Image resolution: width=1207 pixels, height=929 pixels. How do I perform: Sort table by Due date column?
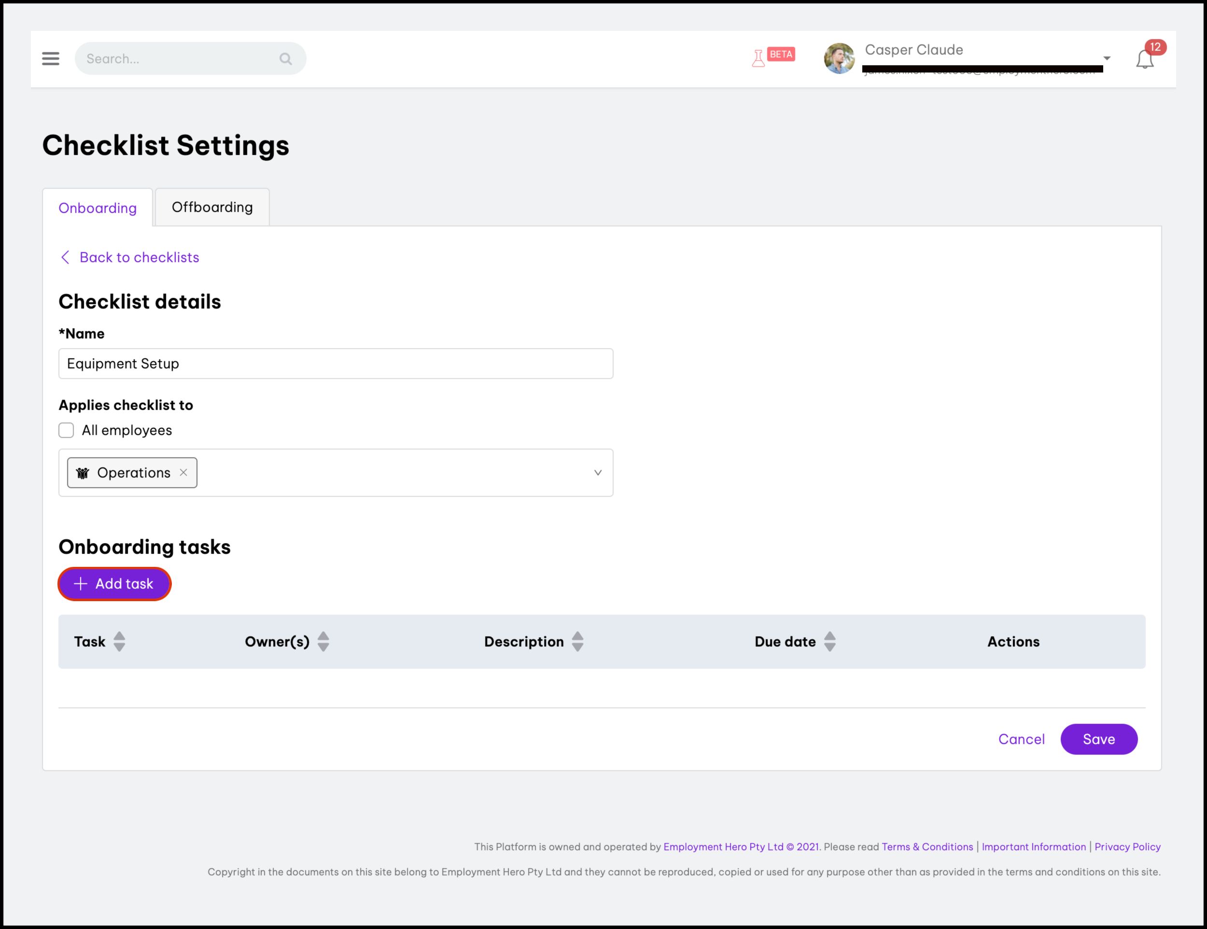coord(829,642)
